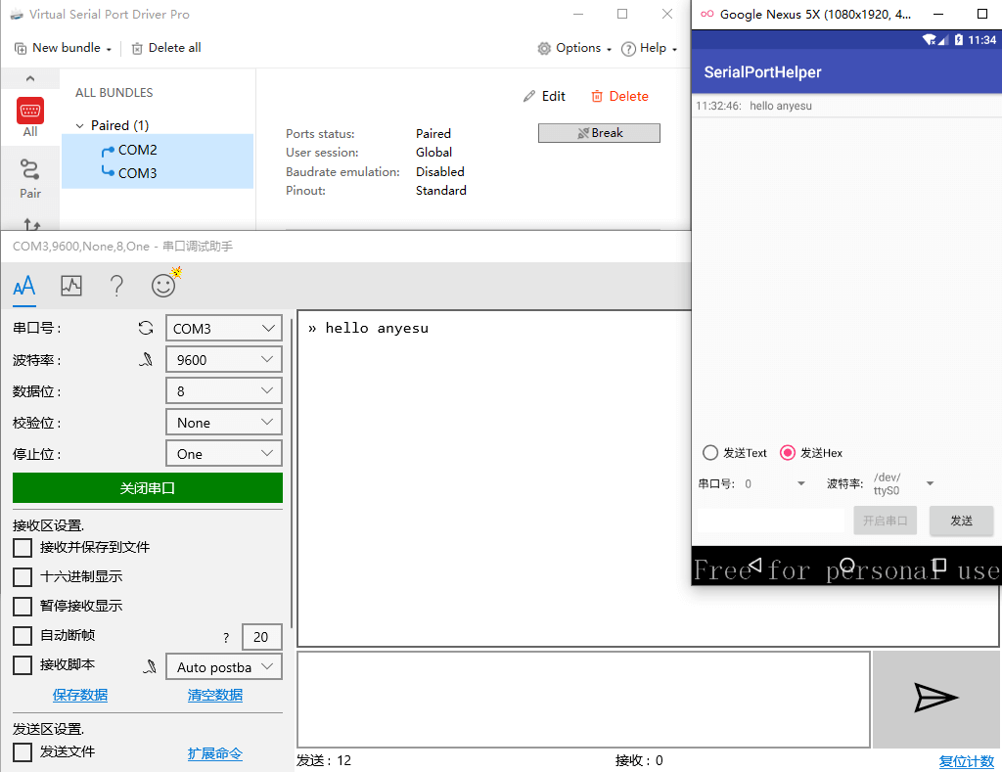Click the battery icon in the emulator status bar
The width and height of the screenshot is (1002, 772).
click(959, 39)
